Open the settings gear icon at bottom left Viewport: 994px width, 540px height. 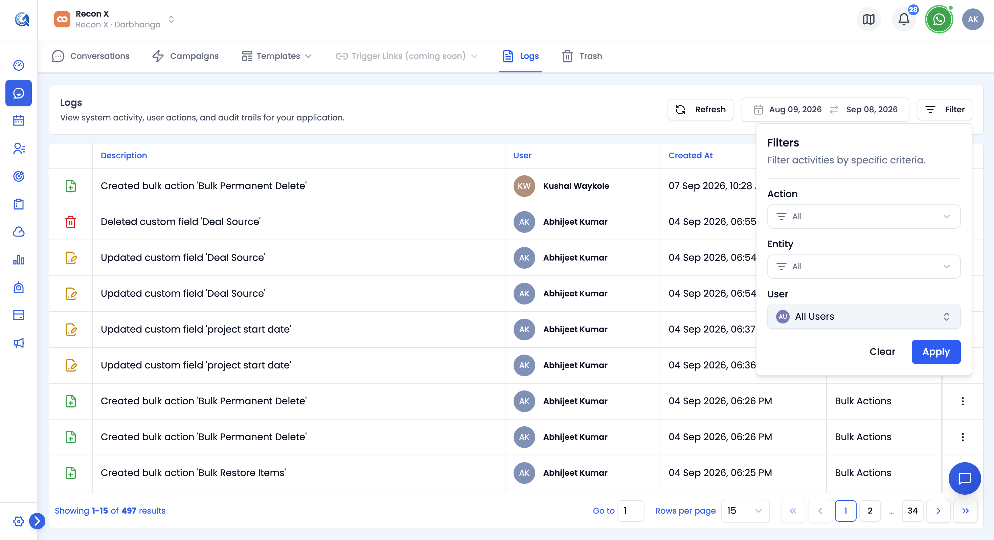tap(19, 521)
